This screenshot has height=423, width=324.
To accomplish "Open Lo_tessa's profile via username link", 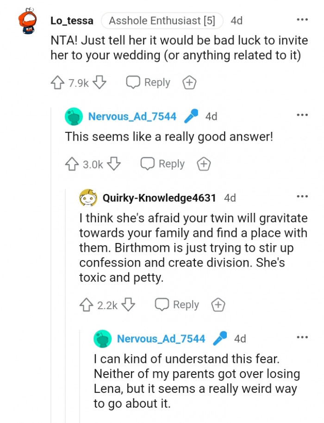I will pos(71,20).
